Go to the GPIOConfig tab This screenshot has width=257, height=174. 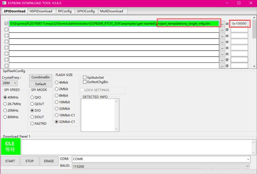coord(86,11)
